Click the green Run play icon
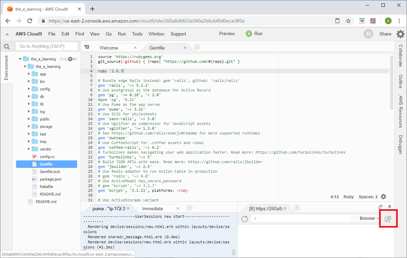 249,34
